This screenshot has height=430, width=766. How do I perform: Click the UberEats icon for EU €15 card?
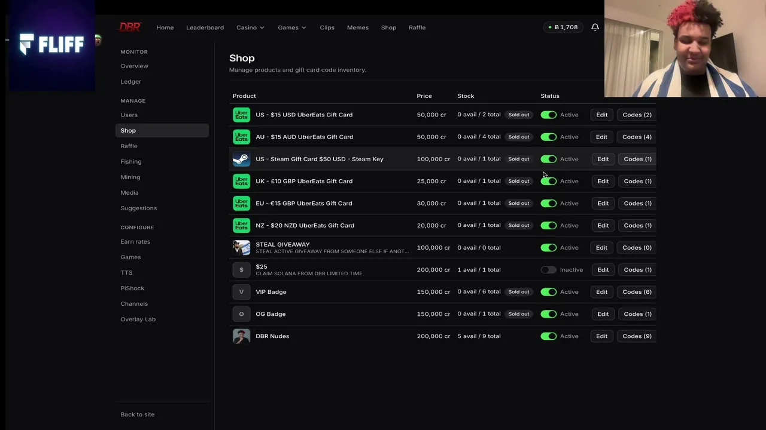pos(241,203)
